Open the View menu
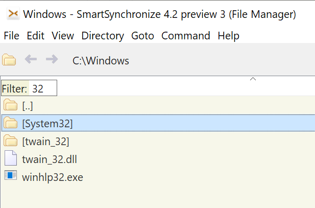315x208 pixels. click(63, 36)
